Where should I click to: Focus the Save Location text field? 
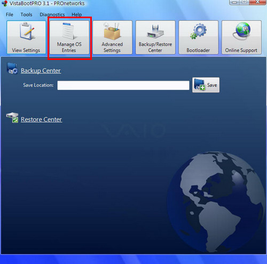[123, 85]
